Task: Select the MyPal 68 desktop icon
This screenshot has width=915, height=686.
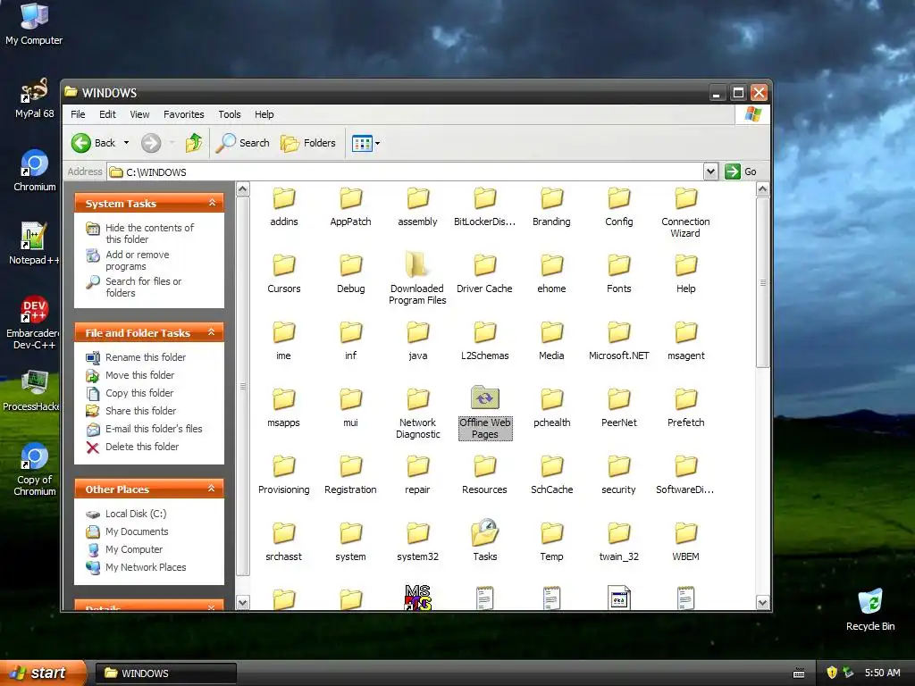Action: 35,98
